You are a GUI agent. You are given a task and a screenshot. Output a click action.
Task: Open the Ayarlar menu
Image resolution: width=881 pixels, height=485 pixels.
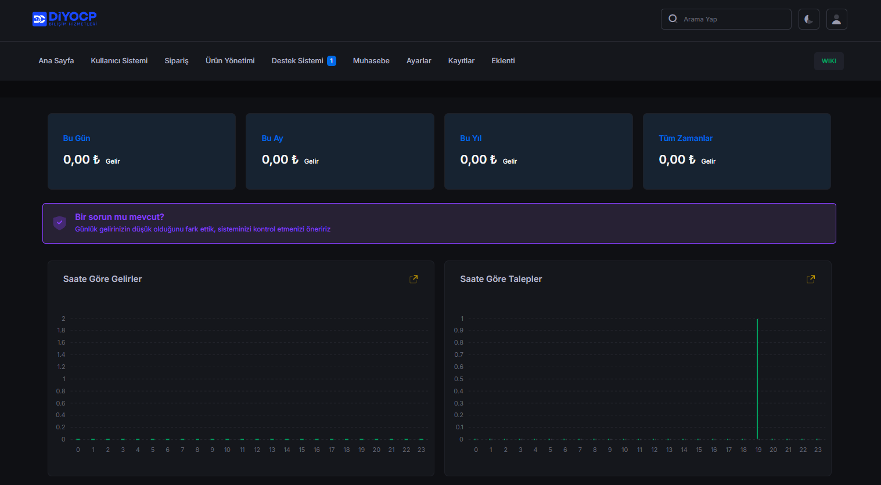tap(419, 61)
